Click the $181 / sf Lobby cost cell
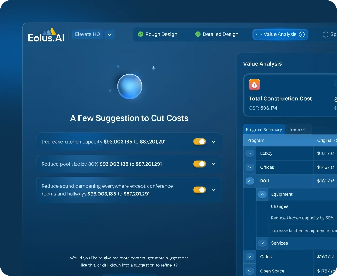Screen dimensions: 337x276 [325, 153]
